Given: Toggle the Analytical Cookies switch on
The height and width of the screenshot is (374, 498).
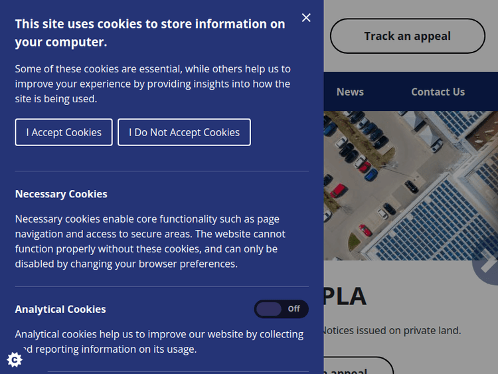Looking at the screenshot, I should pyautogui.click(x=281, y=309).
